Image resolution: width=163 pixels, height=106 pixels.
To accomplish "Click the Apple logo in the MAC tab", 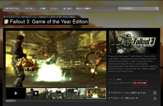I will (64, 8).
